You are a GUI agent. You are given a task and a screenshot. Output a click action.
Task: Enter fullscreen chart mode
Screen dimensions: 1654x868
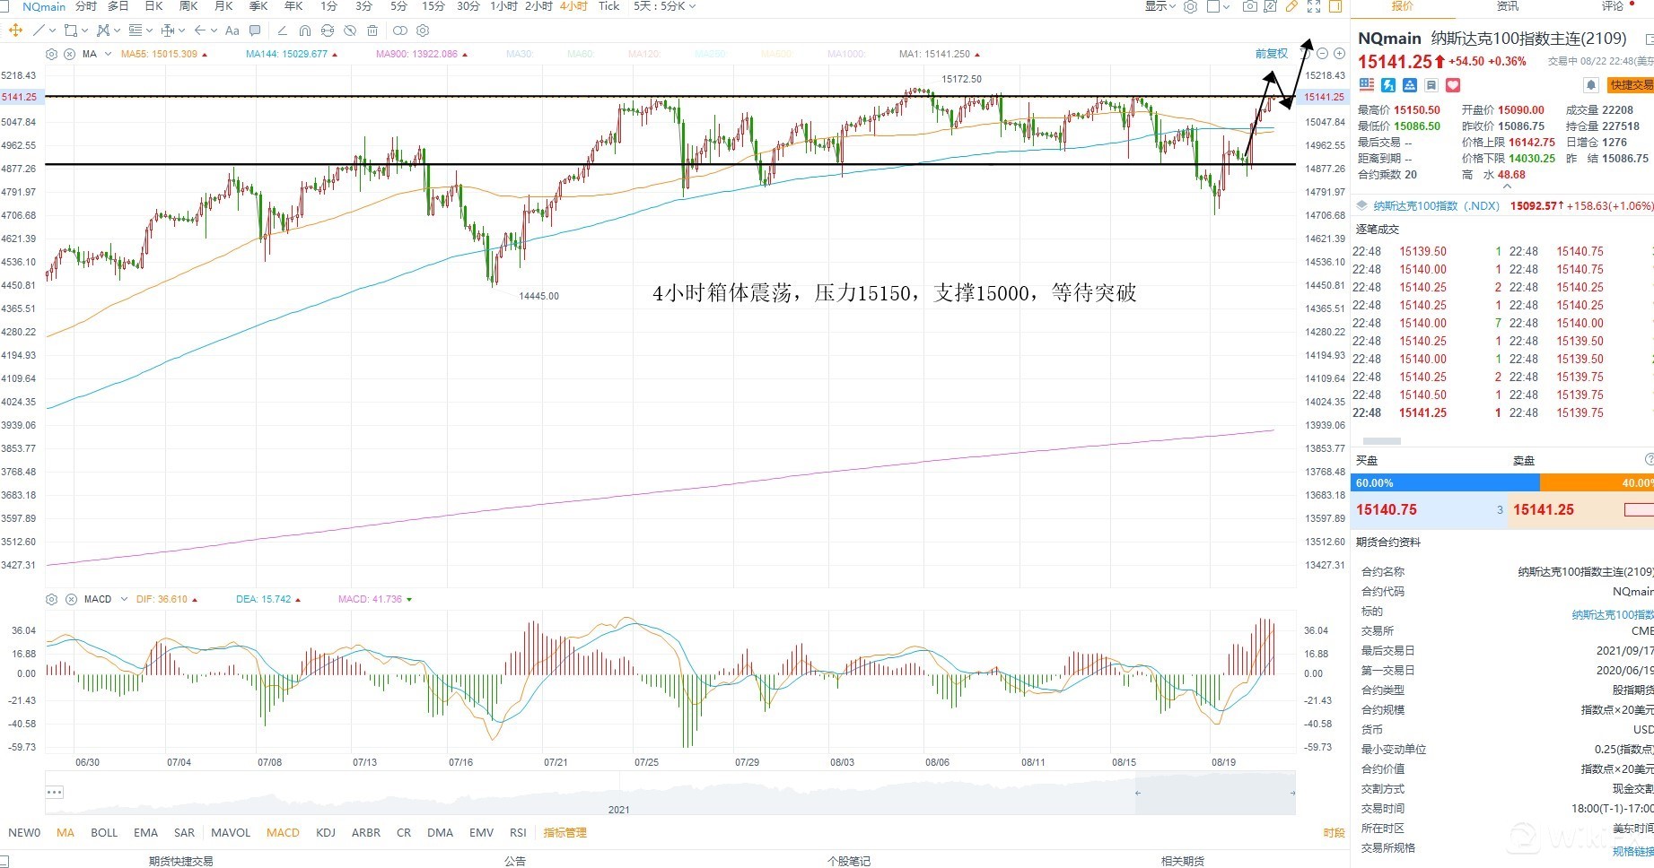tap(1314, 6)
